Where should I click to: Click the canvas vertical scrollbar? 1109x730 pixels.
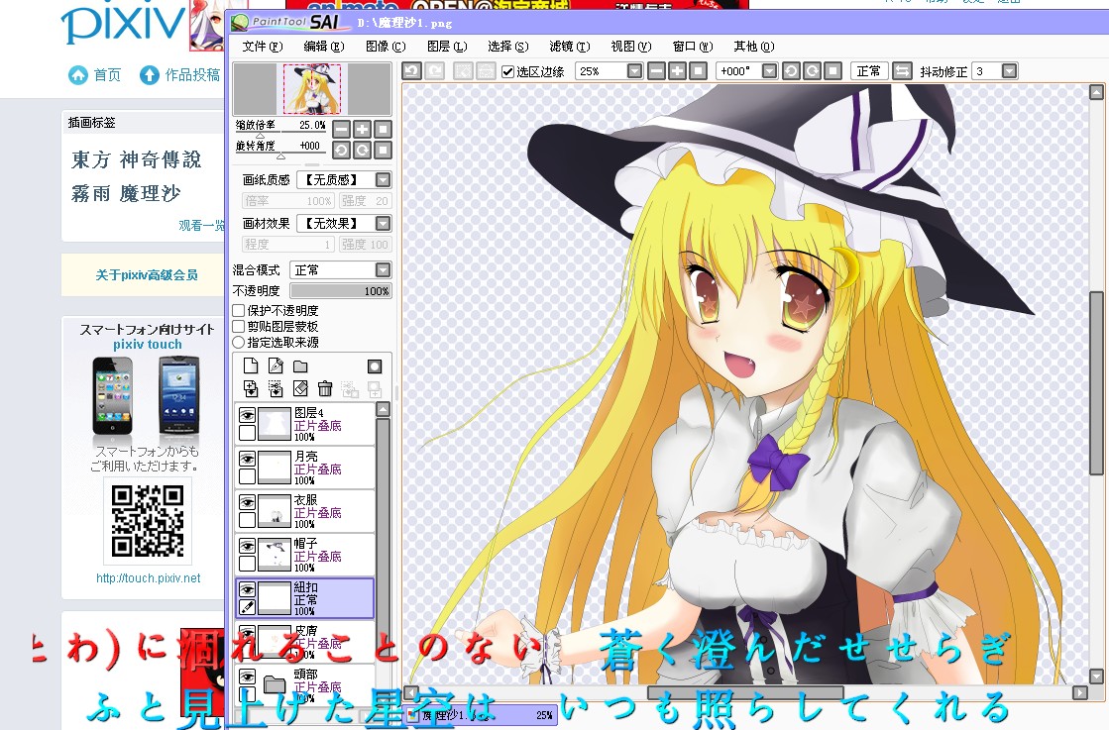(x=1096, y=382)
